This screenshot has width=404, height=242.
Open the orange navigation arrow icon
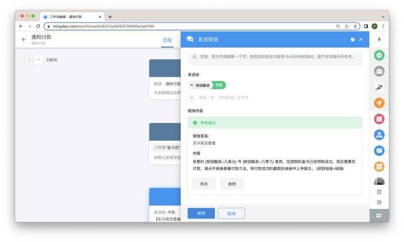pos(379,103)
